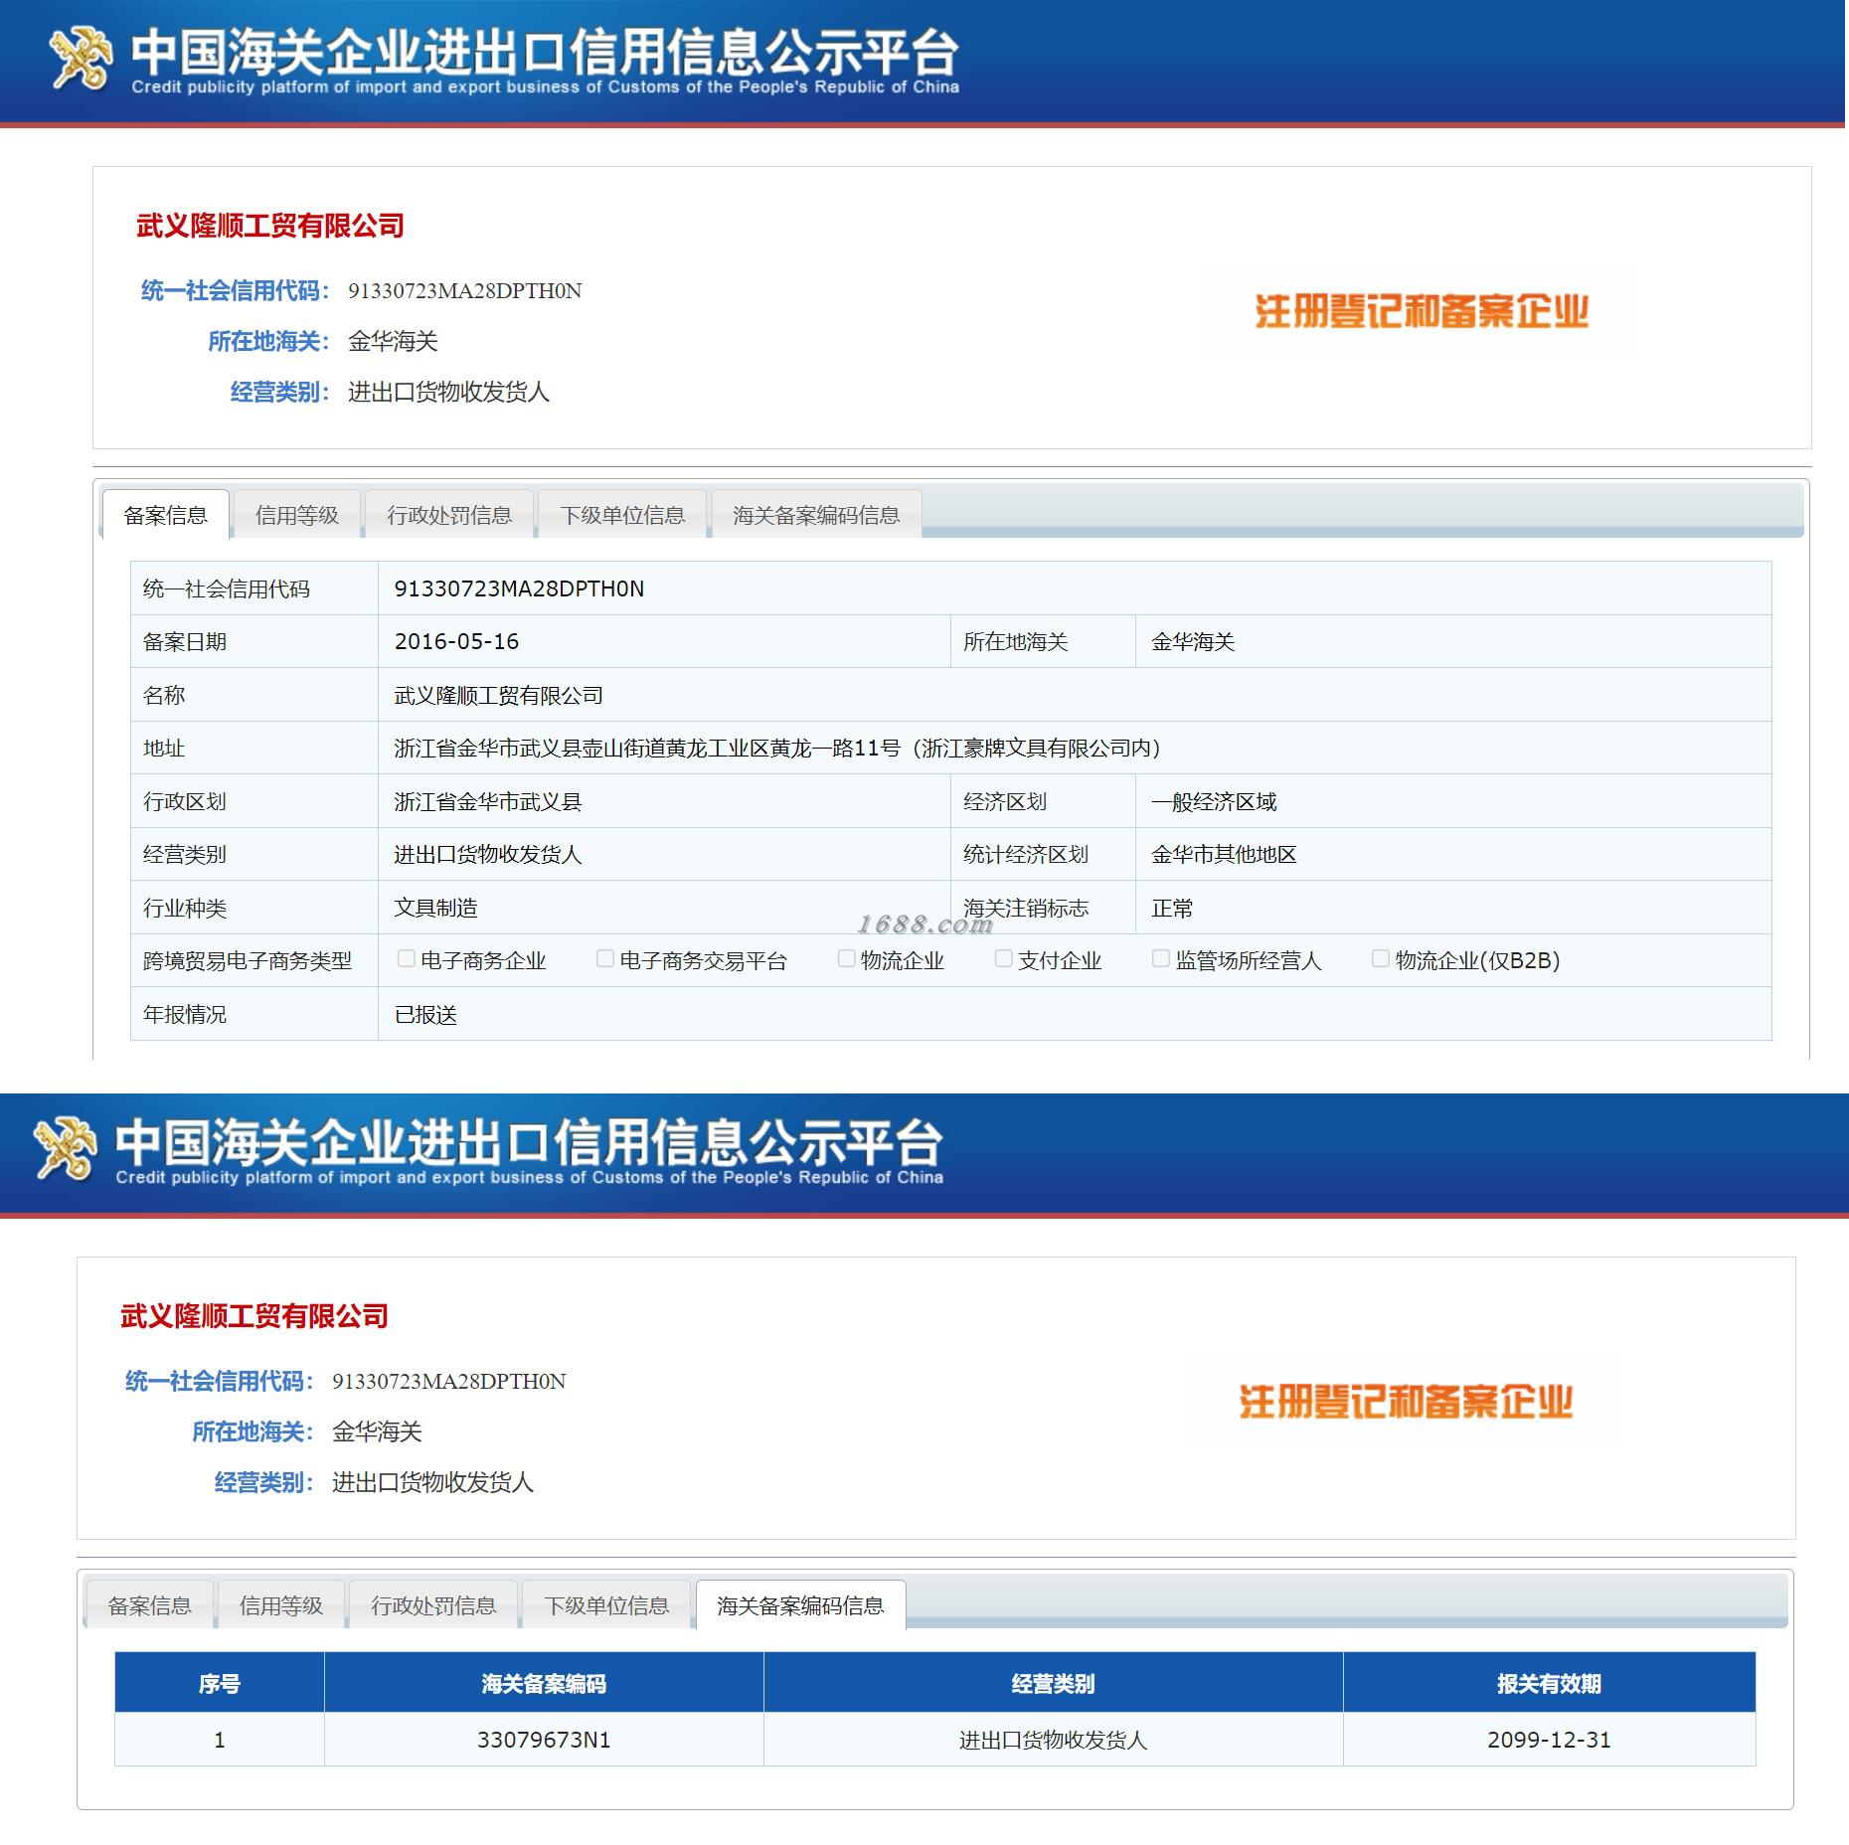The height and width of the screenshot is (1845, 1849).
Task: Click the 跨境贸易电子商务类型 row label
Action: pyautogui.click(x=248, y=960)
